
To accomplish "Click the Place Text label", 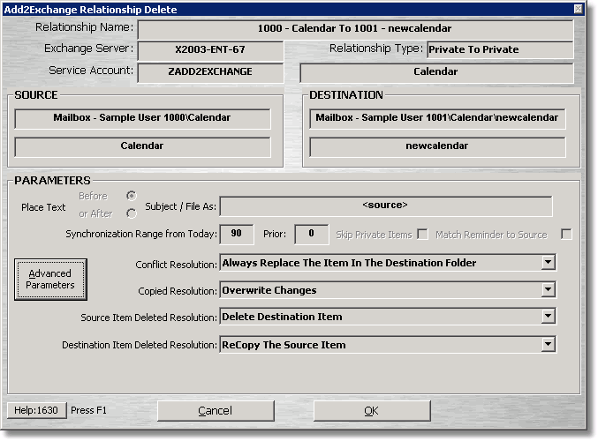I will [x=43, y=207].
